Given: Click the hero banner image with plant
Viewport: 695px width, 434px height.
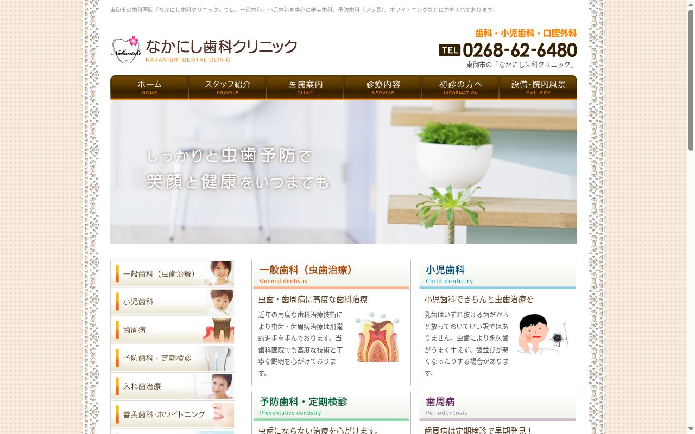Looking at the screenshot, I should tap(344, 171).
